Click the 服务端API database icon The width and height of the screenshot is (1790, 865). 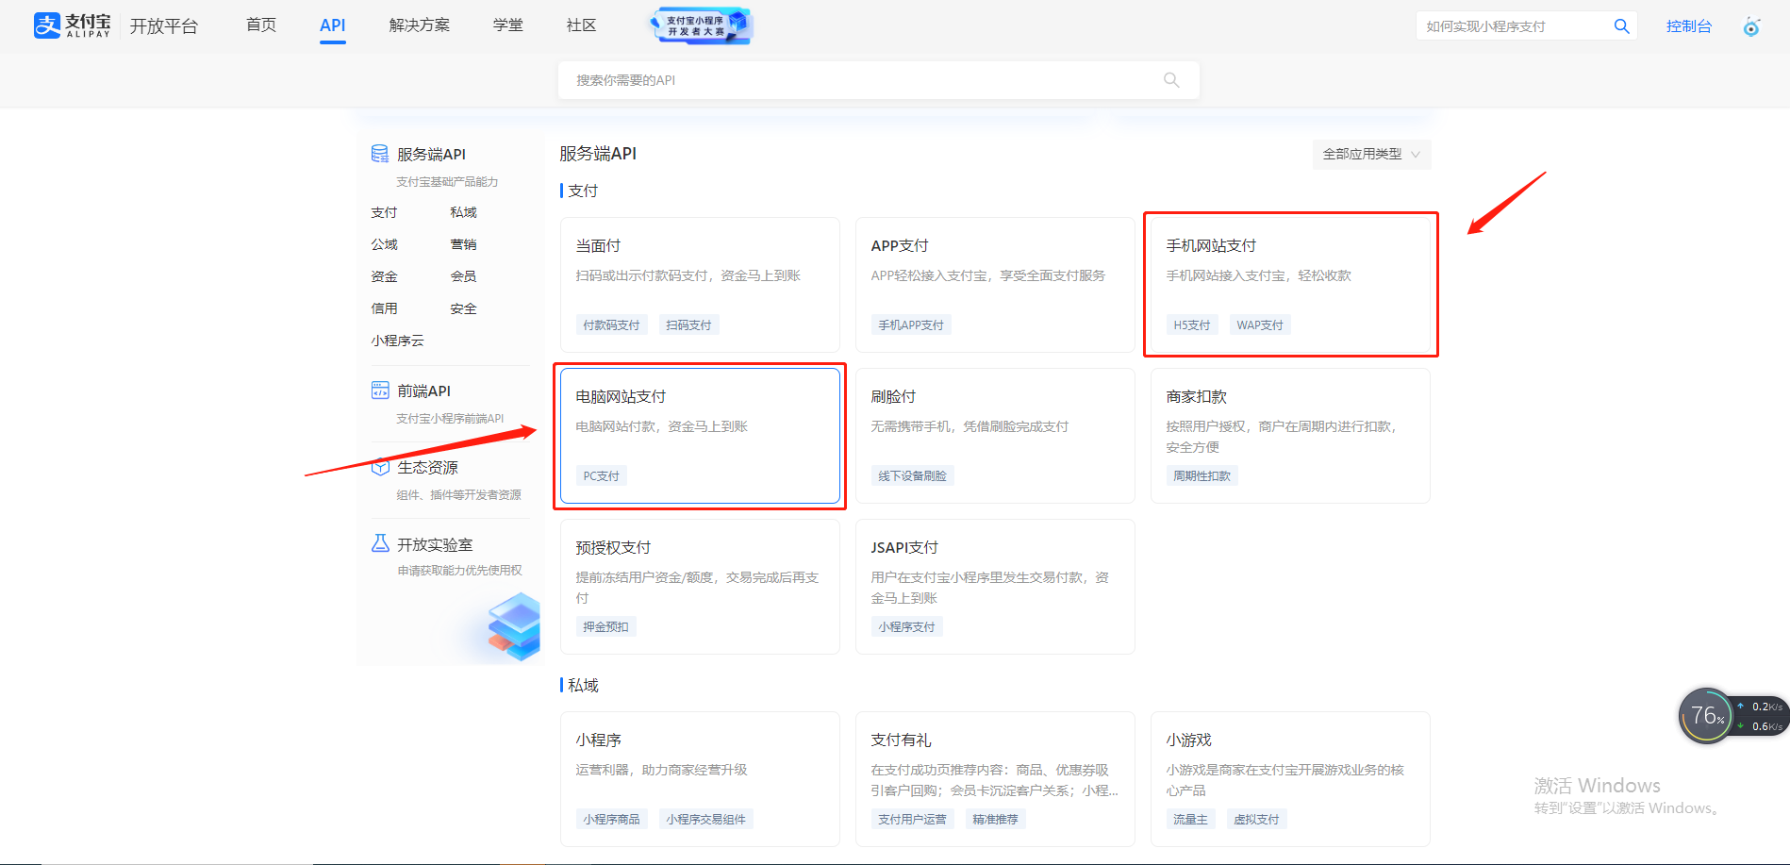(380, 154)
